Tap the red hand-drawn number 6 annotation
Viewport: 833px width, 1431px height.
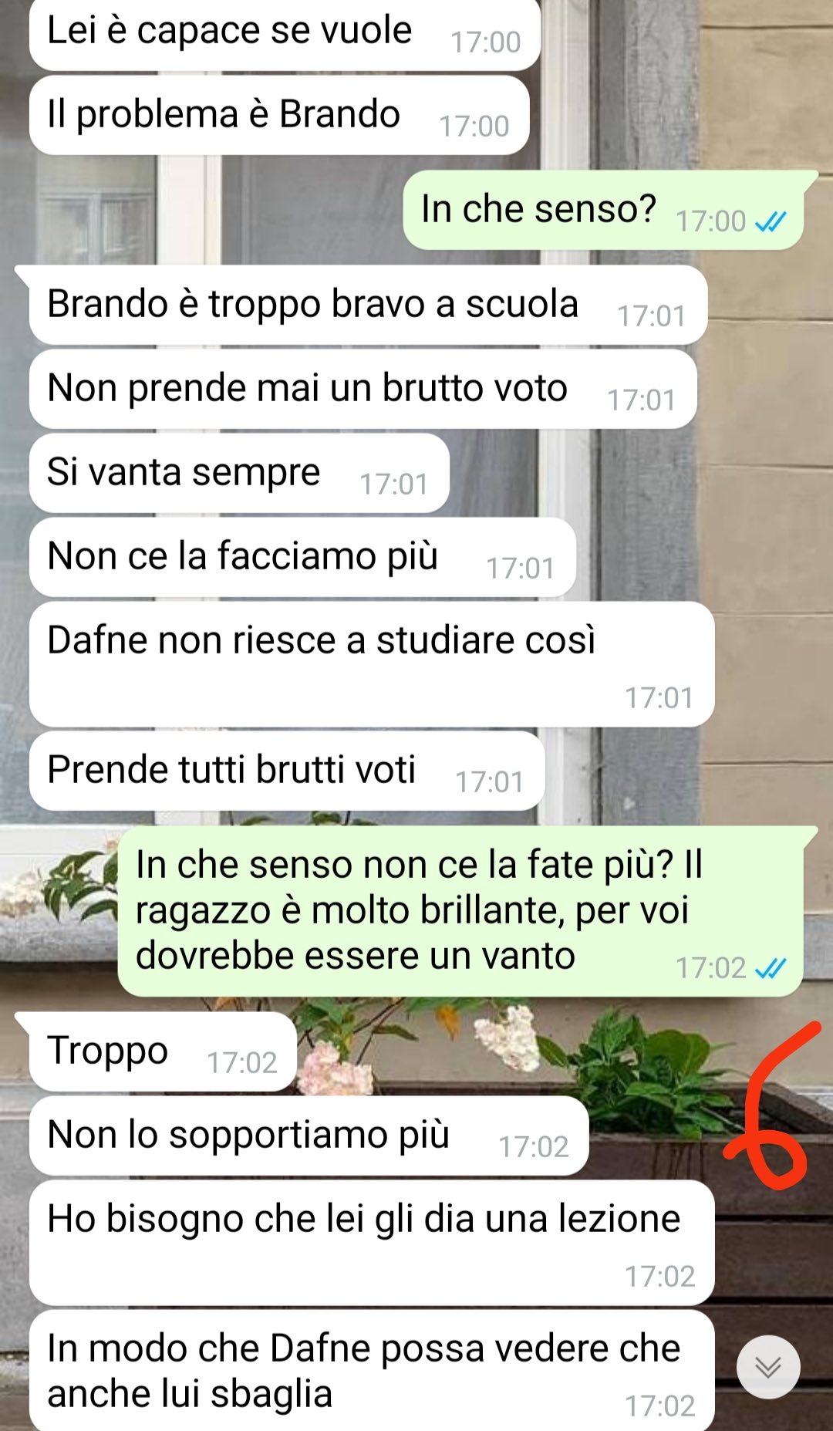[x=770, y=1105]
